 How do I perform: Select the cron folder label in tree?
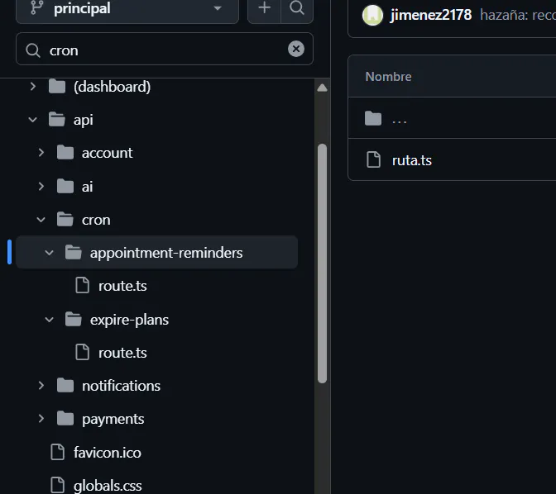coord(96,220)
